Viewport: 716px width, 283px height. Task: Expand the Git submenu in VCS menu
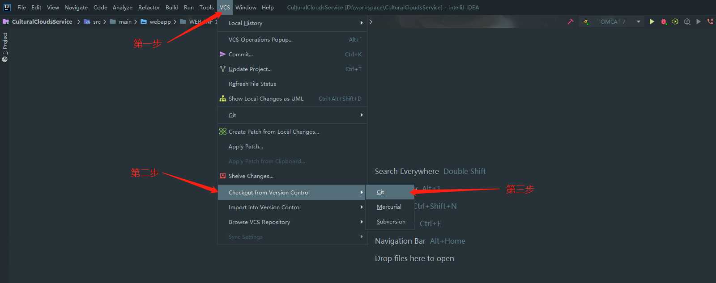(292, 115)
